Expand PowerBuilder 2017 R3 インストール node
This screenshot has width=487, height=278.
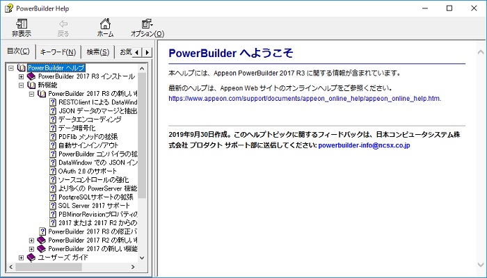click(21, 76)
